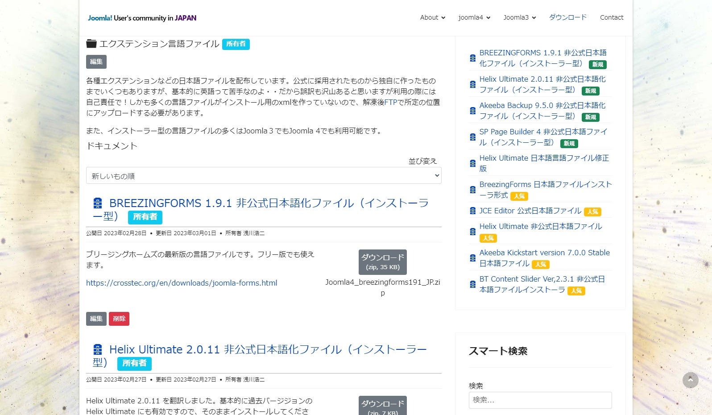The width and height of the screenshot is (712, 415).
Task: Click the scroll-to-top round arrow button
Action: [690, 380]
